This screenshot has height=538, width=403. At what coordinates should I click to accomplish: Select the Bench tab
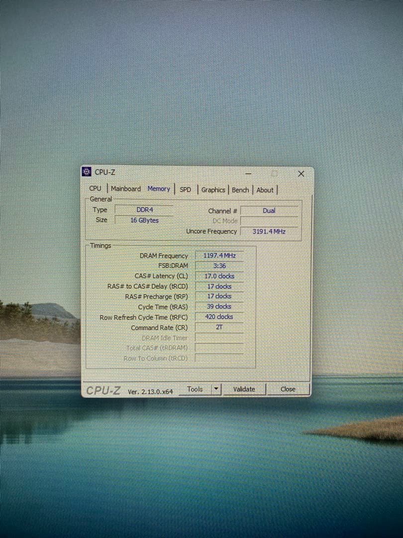tap(240, 190)
